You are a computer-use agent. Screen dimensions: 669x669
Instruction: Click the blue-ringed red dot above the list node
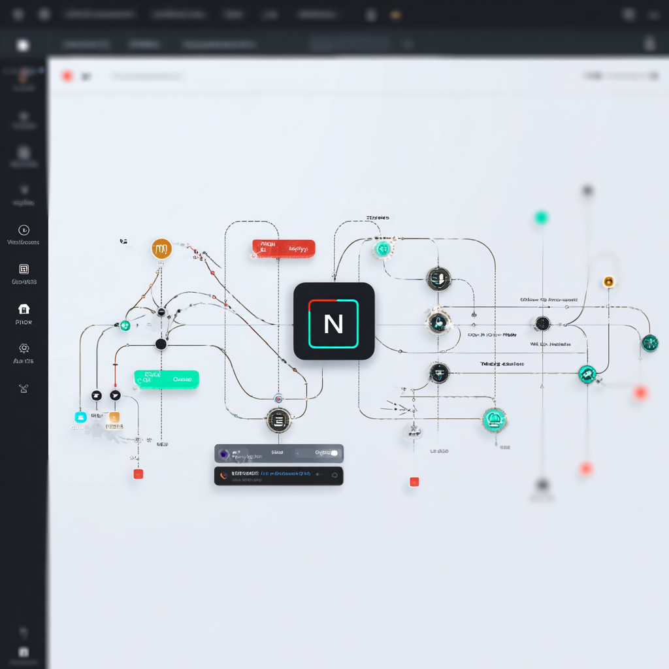tap(278, 399)
